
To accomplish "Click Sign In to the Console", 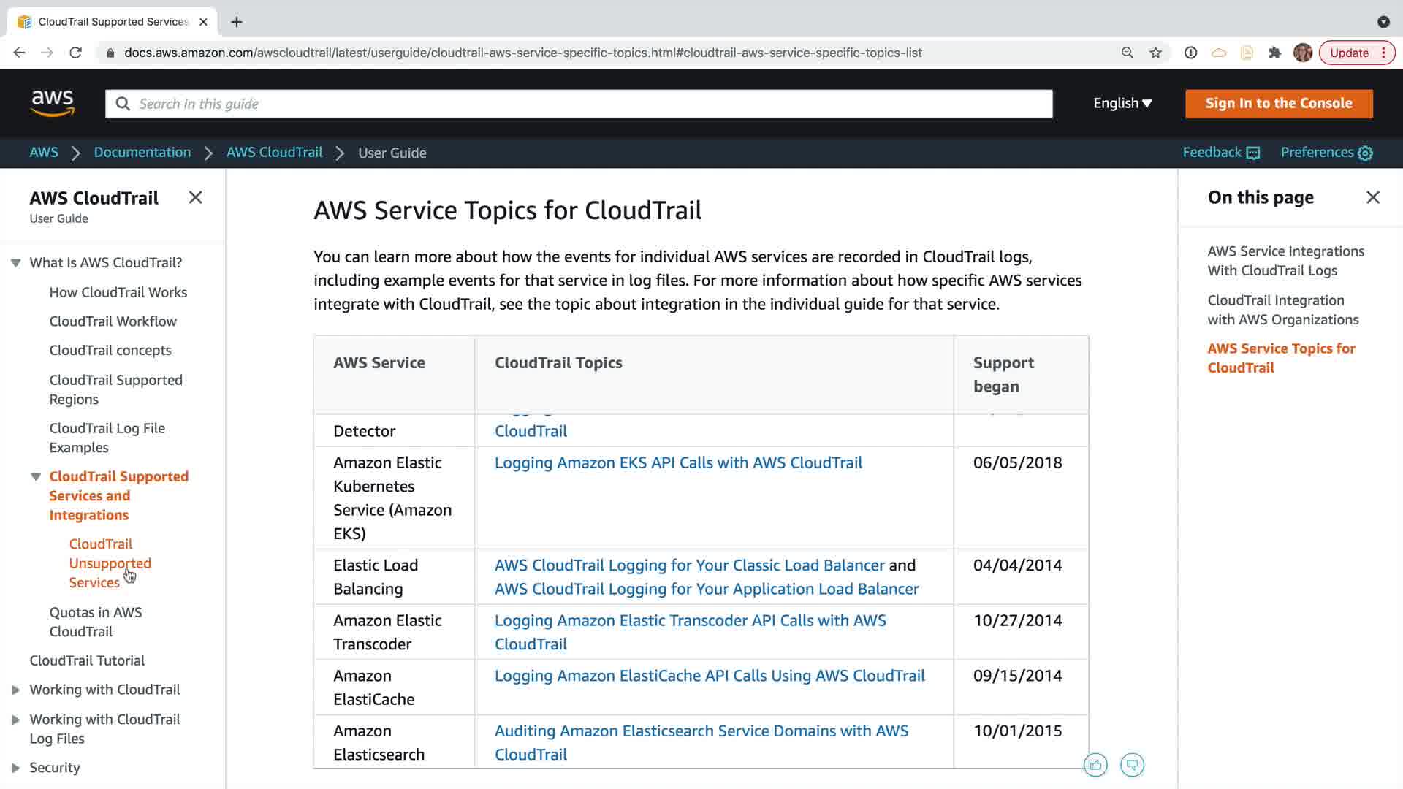I will (x=1278, y=103).
